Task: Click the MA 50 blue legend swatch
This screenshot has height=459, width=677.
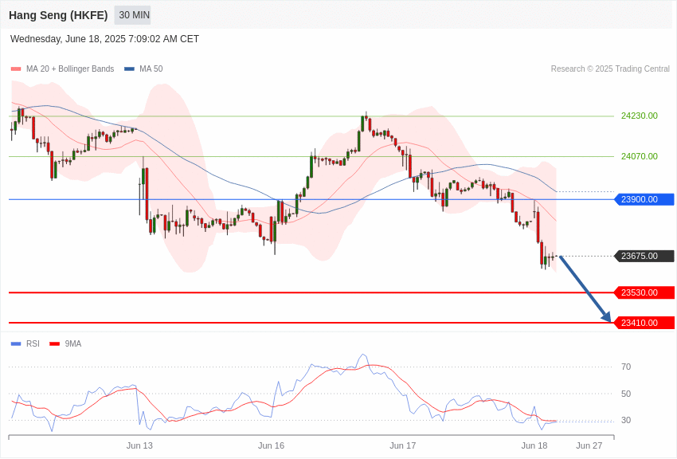Action: [x=130, y=69]
